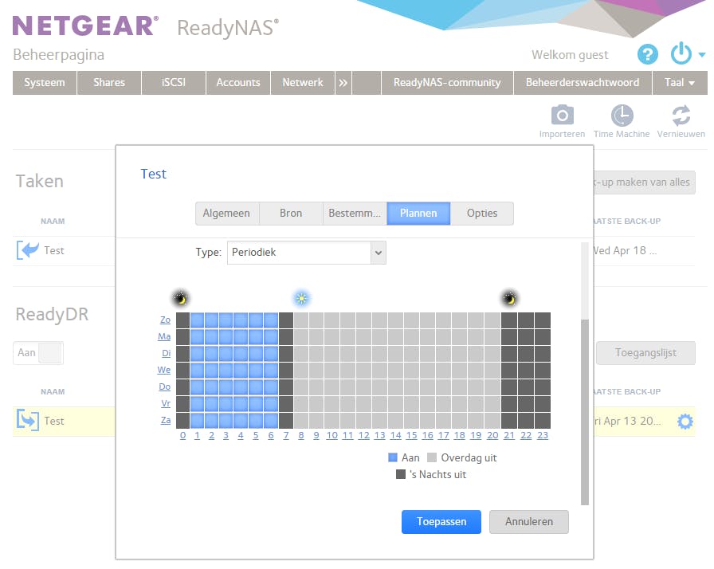This screenshot has width=714, height=569.
Task: Open the gear settings for ReadyDR Test
Action: (x=685, y=421)
